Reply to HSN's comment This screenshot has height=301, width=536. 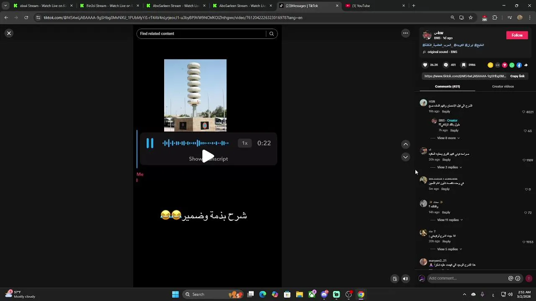tap(446, 112)
